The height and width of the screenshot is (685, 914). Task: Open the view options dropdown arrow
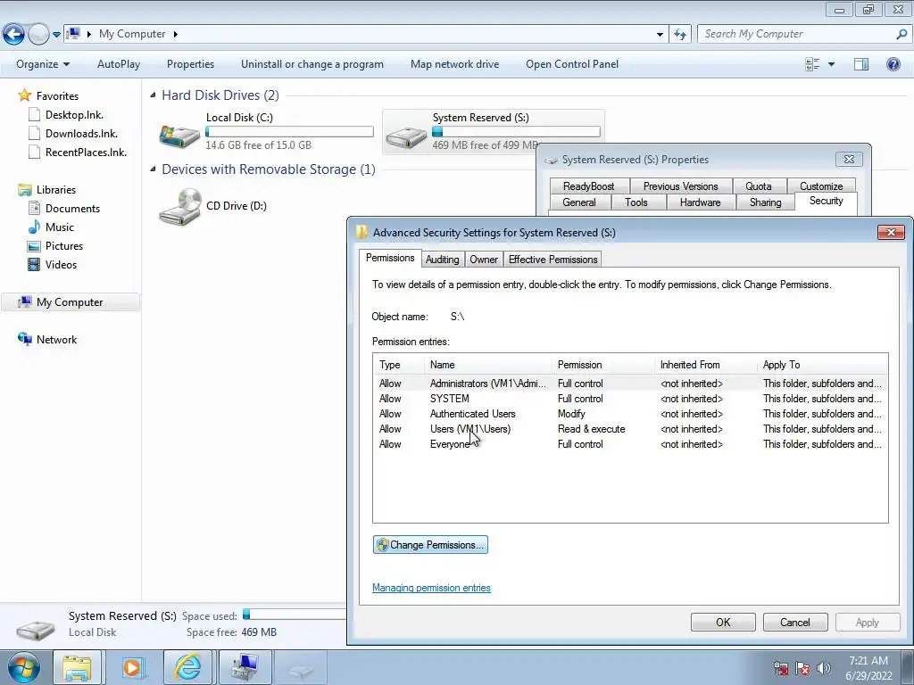831,64
